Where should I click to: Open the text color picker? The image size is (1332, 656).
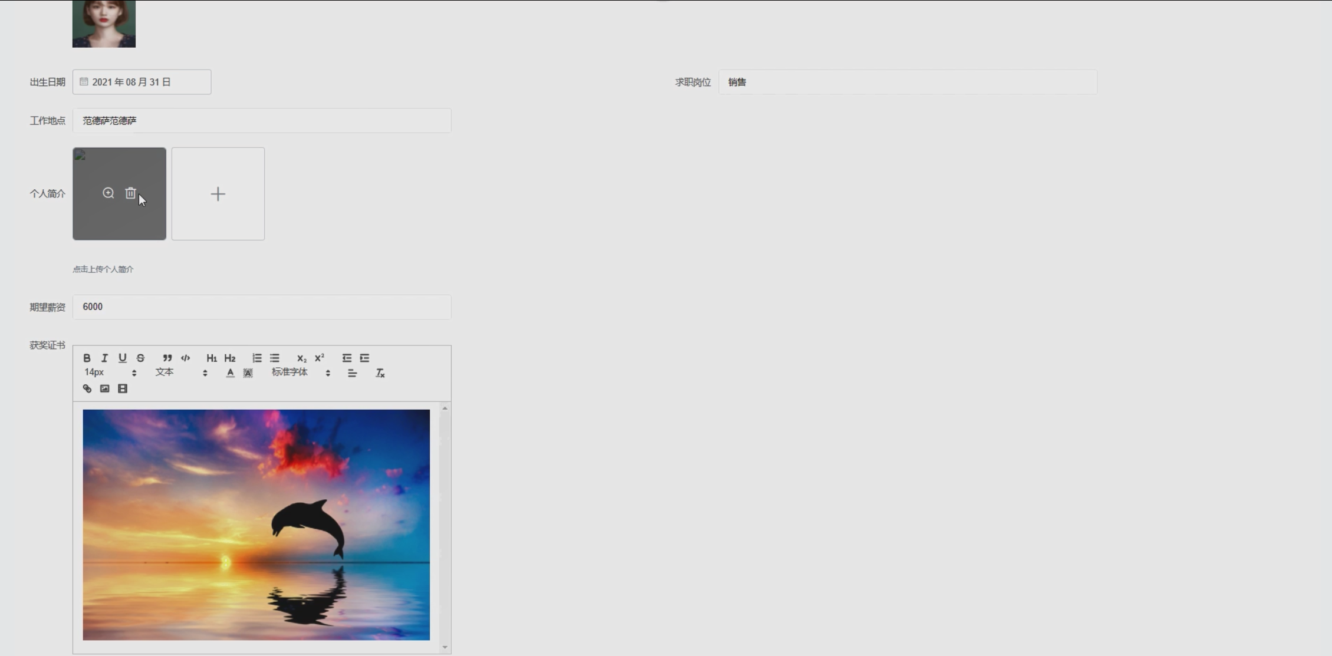[x=230, y=372]
